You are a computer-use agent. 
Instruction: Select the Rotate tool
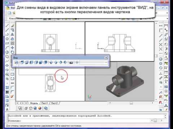pyautogui.click(x=12, y=52)
